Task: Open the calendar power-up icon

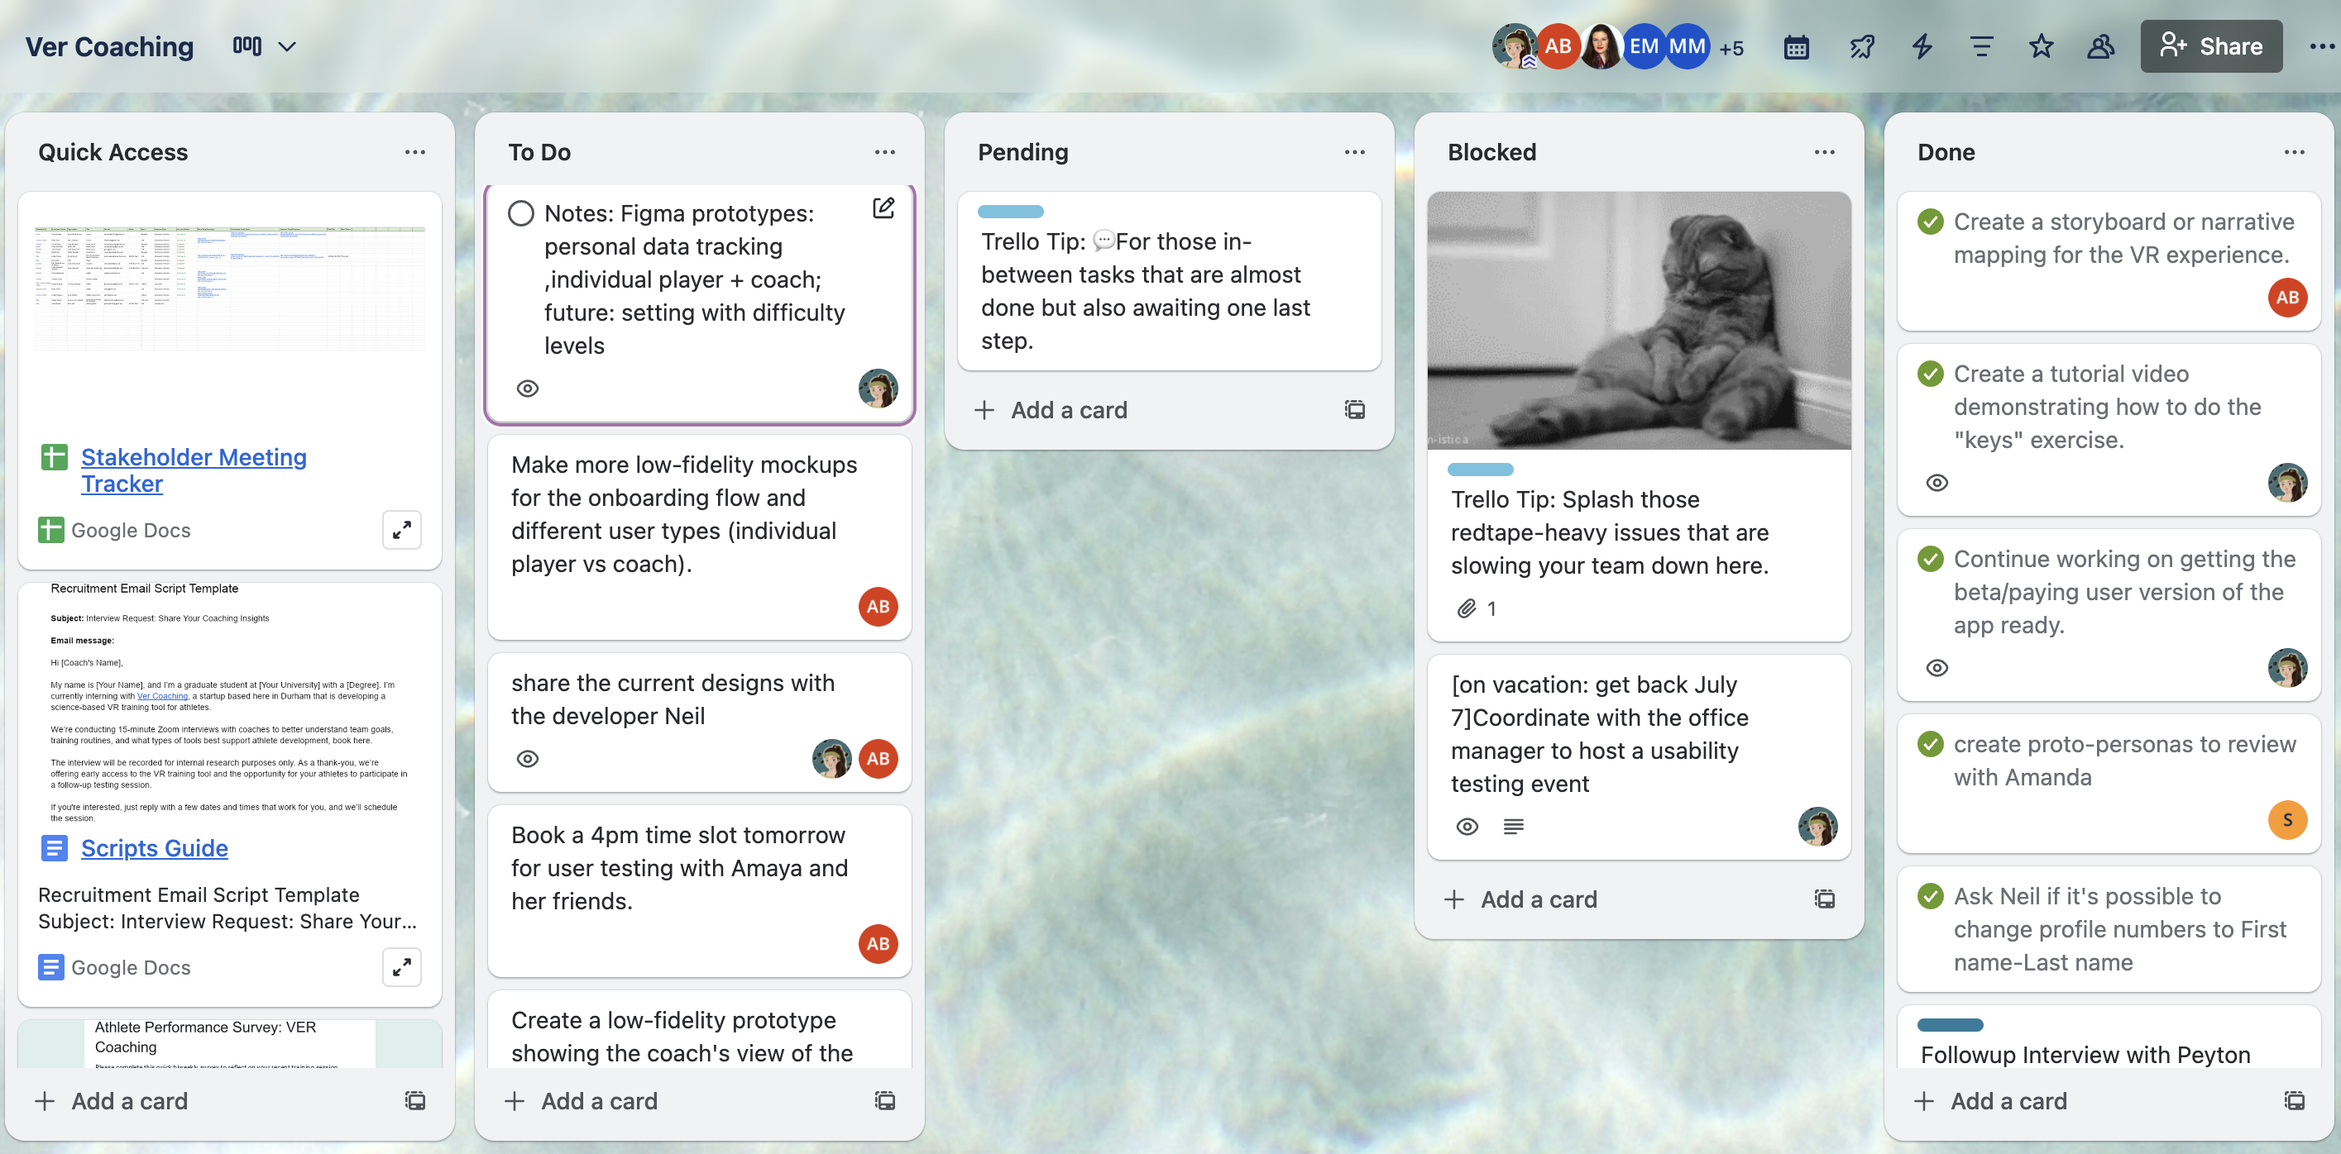Action: 1796,46
